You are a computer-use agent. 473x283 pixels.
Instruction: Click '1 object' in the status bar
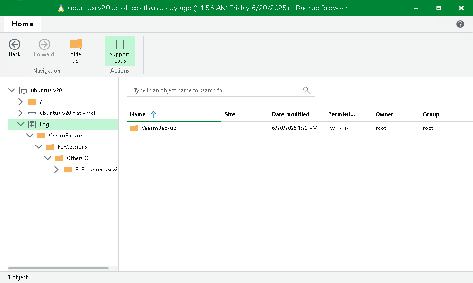18,277
